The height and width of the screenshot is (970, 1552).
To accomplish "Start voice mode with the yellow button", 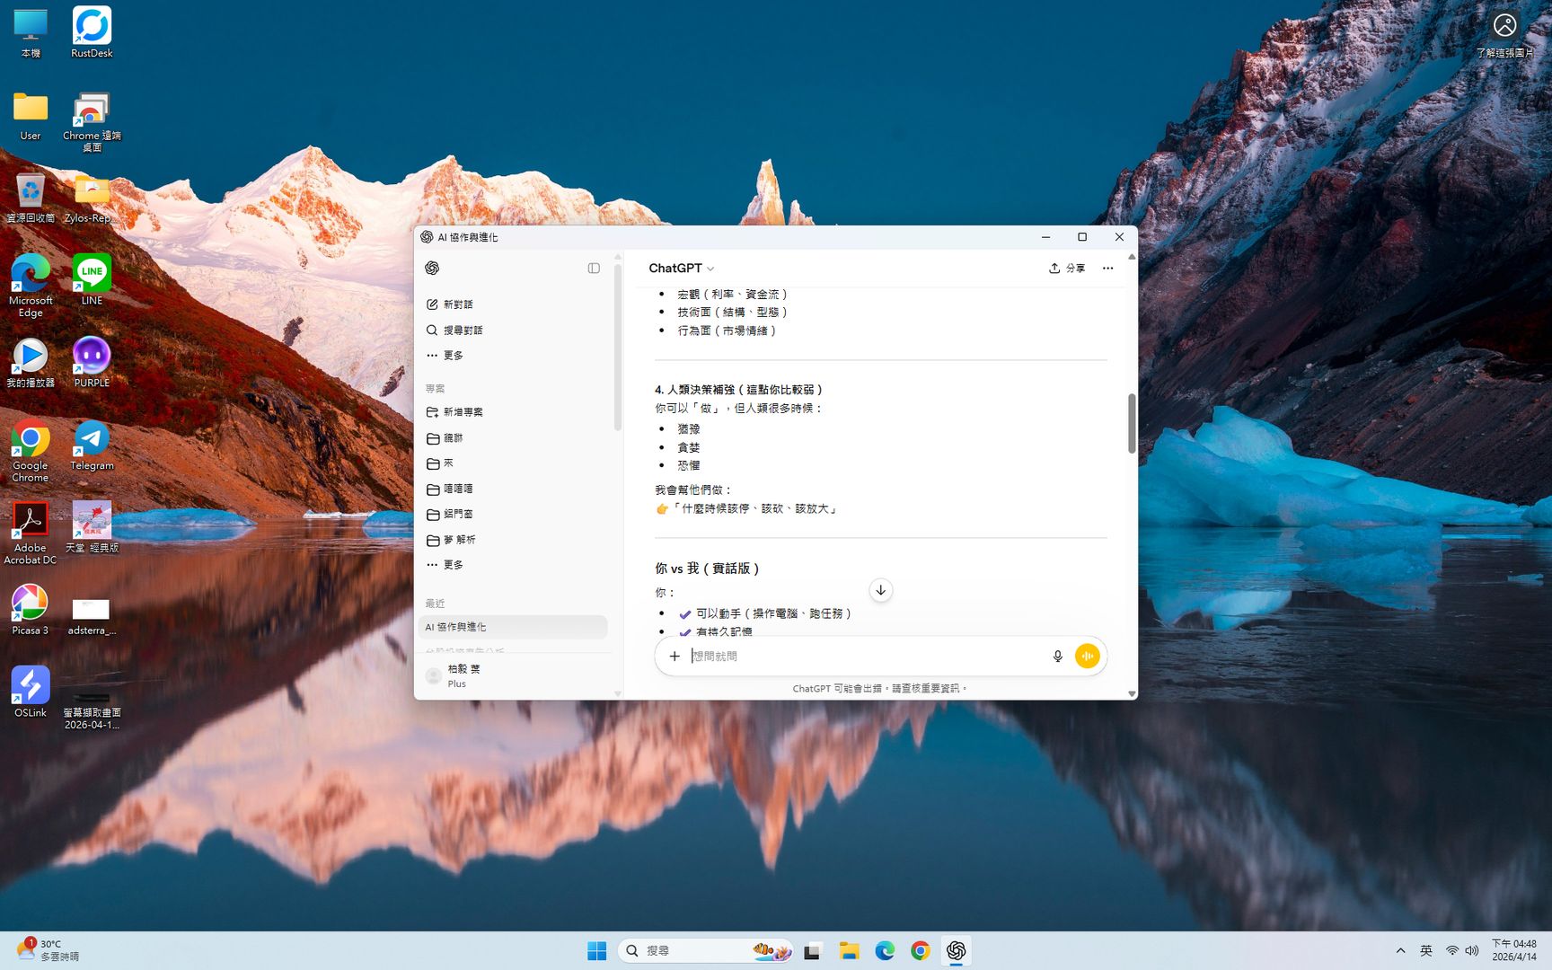I will coord(1087,657).
